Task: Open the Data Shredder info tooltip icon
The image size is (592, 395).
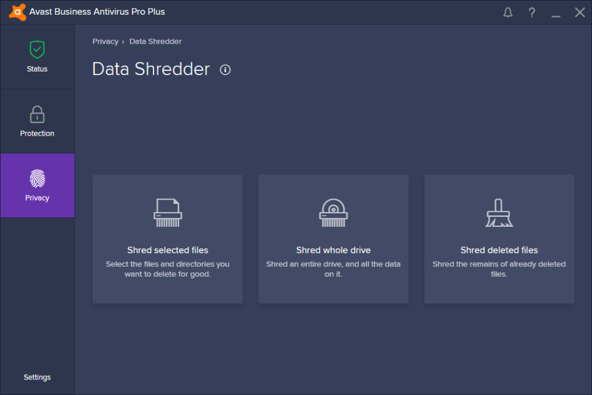Action: pyautogui.click(x=225, y=70)
